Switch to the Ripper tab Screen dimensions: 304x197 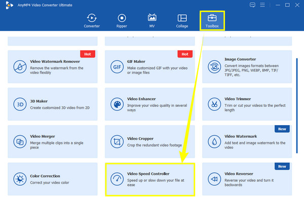tap(122, 21)
